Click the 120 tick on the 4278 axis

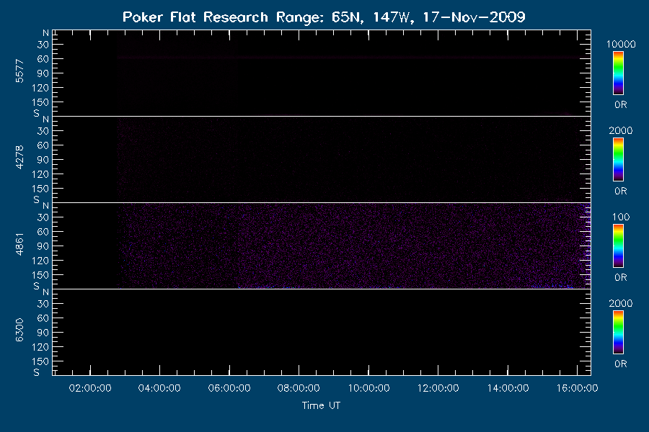(x=40, y=174)
